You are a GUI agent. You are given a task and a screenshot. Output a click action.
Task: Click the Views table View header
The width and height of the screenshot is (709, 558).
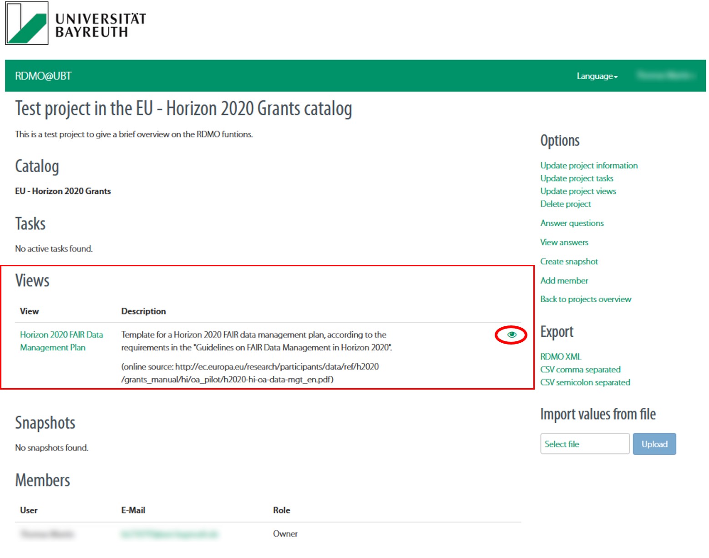pyautogui.click(x=29, y=311)
